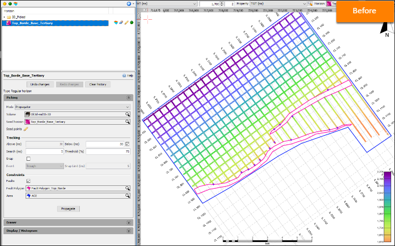Click the 3D_Picked folder icon
Viewport: 395px width, 246px height.
point(9,17)
